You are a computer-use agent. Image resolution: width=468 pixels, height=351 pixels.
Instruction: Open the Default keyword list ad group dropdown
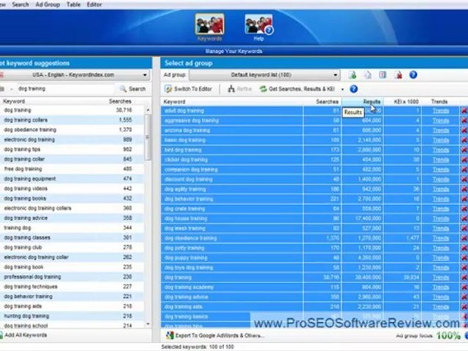pyautogui.click(x=335, y=75)
